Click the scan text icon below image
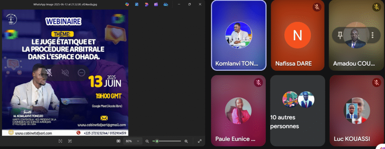385x149 pixels. pyautogui.click(x=70, y=141)
